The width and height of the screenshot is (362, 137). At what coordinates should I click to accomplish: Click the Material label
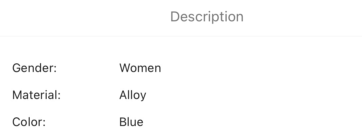click(x=36, y=95)
